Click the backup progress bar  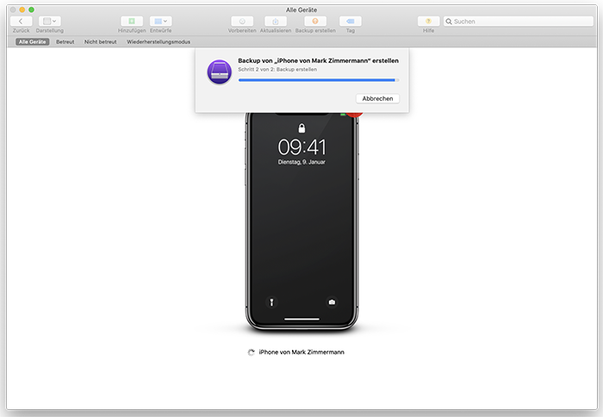pos(318,80)
